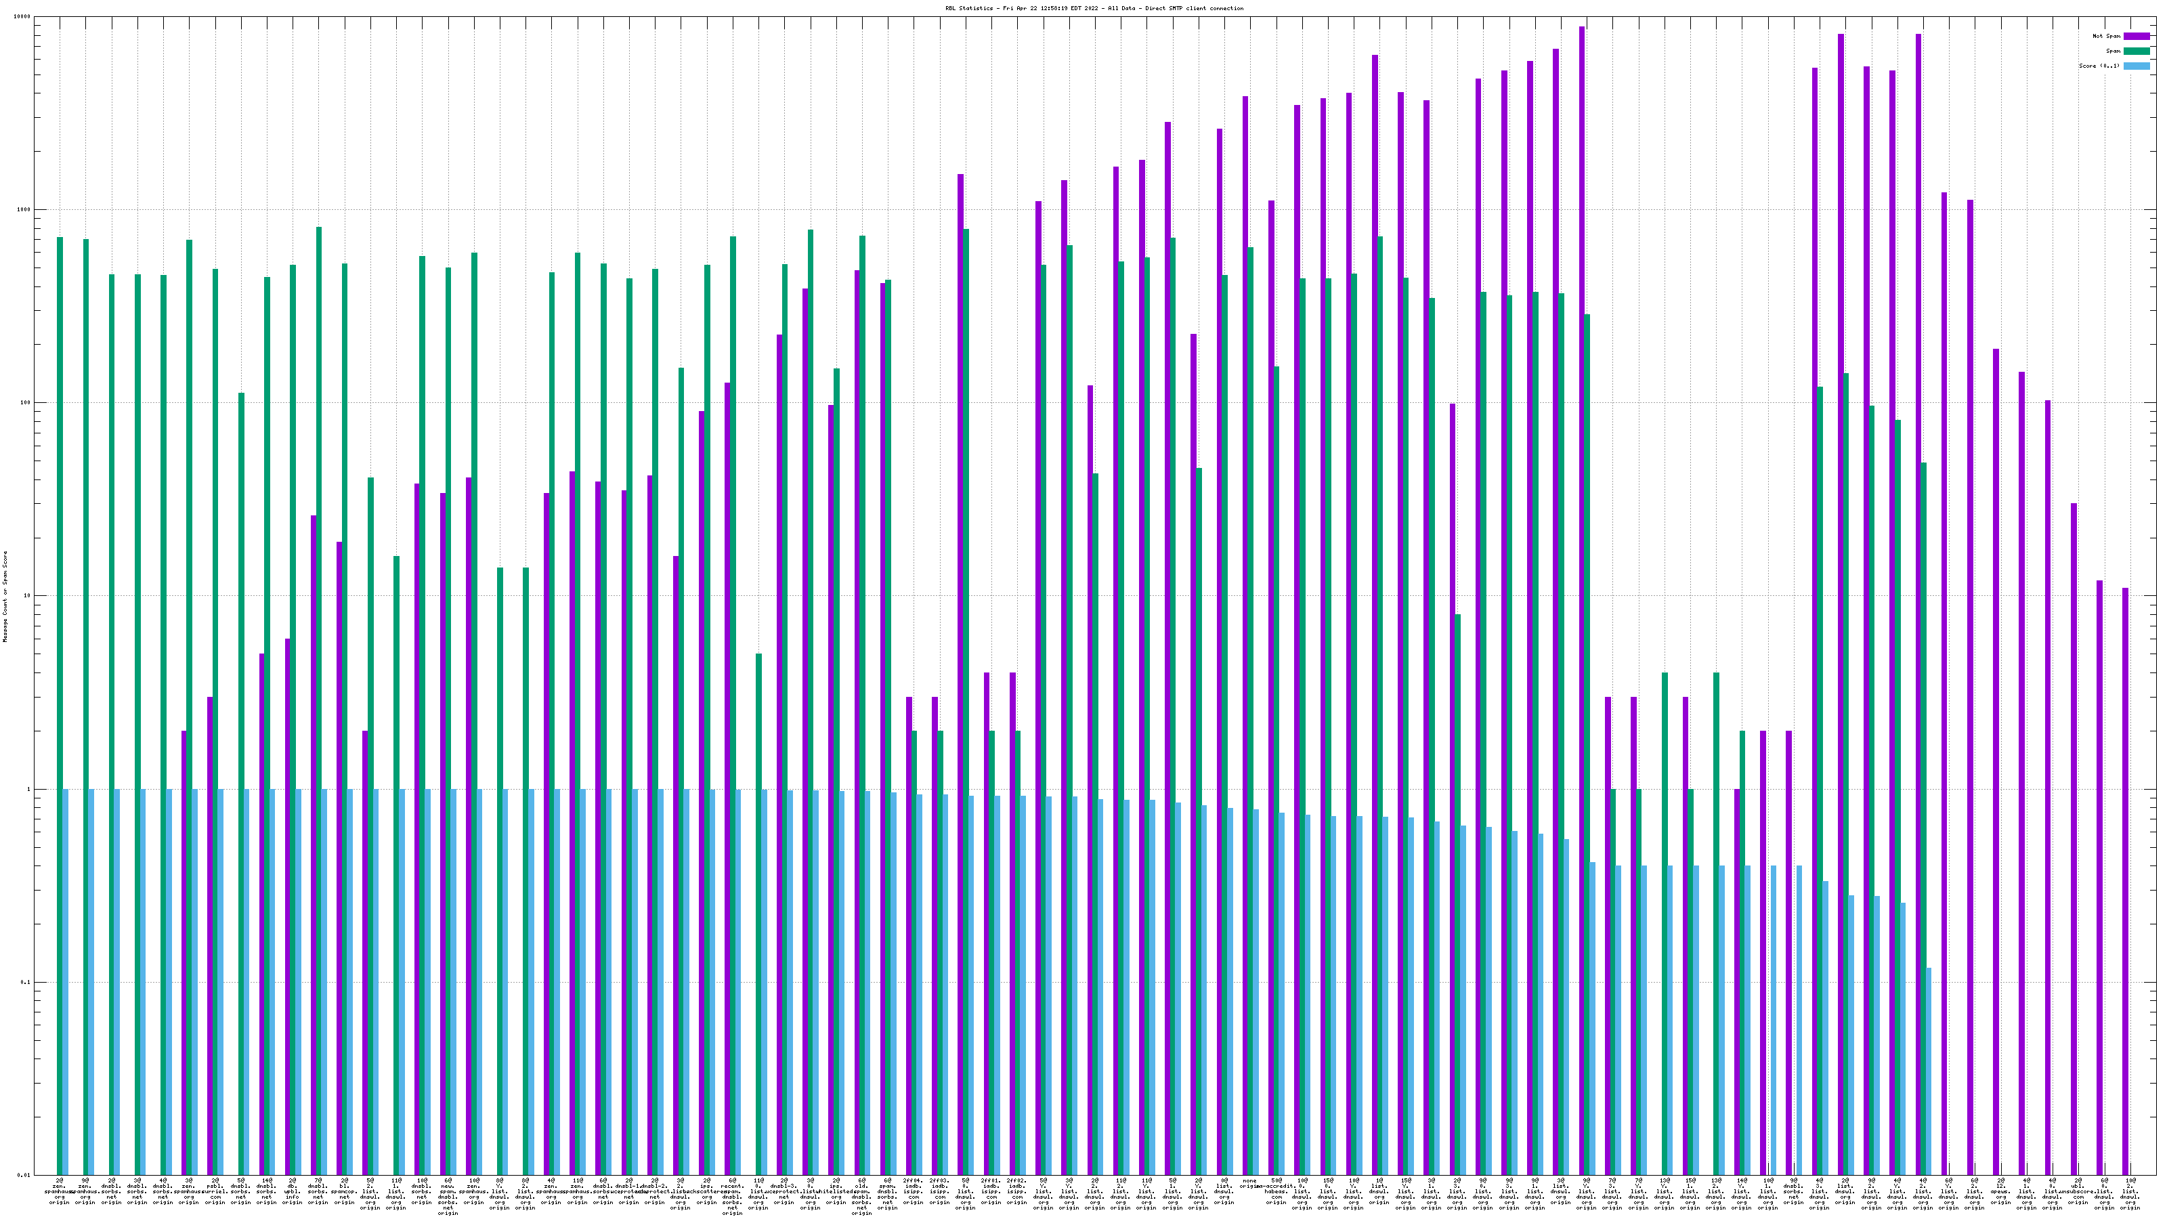Viewport: 2167px width, 1219px height.
Task: Click the db.wpbl.info x-axis label
Action: [x=292, y=1191]
